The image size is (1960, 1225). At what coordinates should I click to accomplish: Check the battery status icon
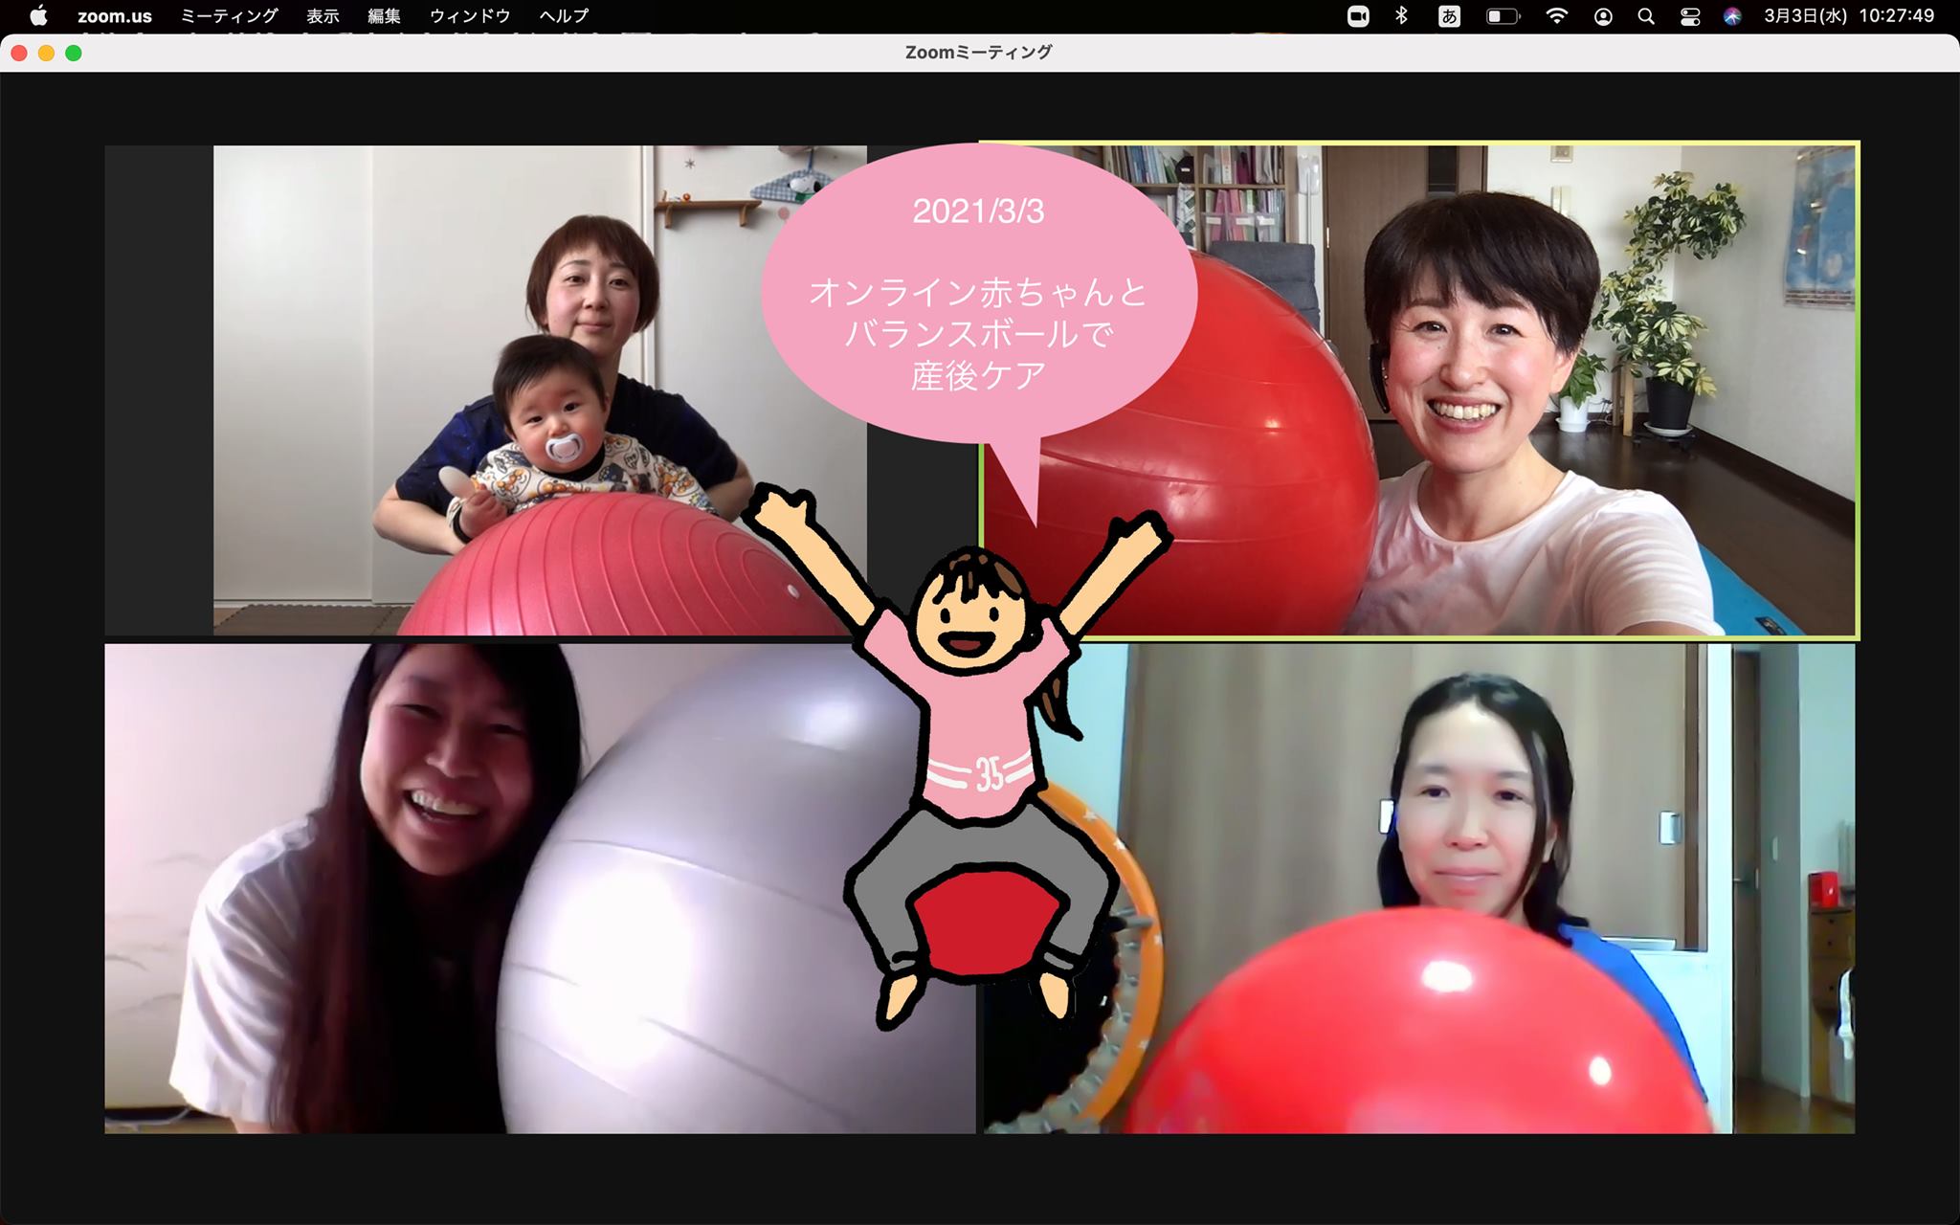(x=1503, y=16)
